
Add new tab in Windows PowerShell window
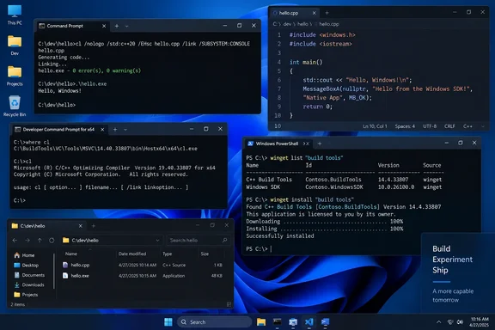pos(320,144)
